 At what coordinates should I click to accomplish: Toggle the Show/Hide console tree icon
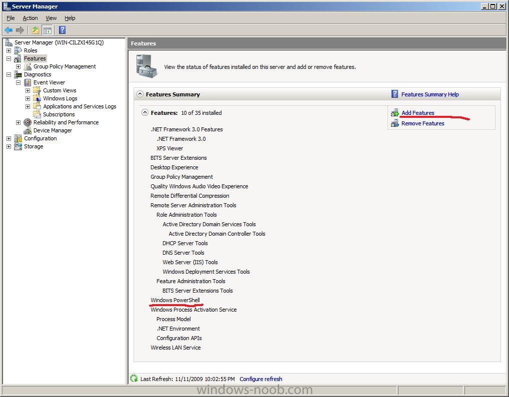pyautogui.click(x=47, y=30)
